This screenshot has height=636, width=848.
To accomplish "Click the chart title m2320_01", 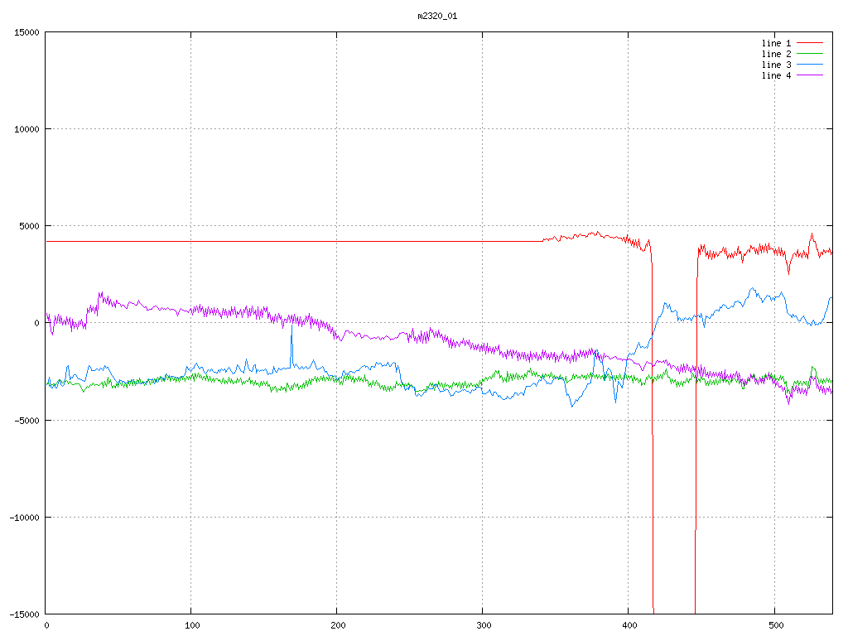I will click(437, 17).
